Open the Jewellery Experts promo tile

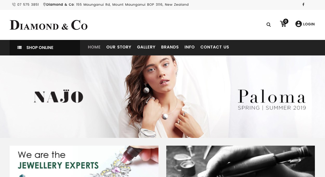(84, 161)
